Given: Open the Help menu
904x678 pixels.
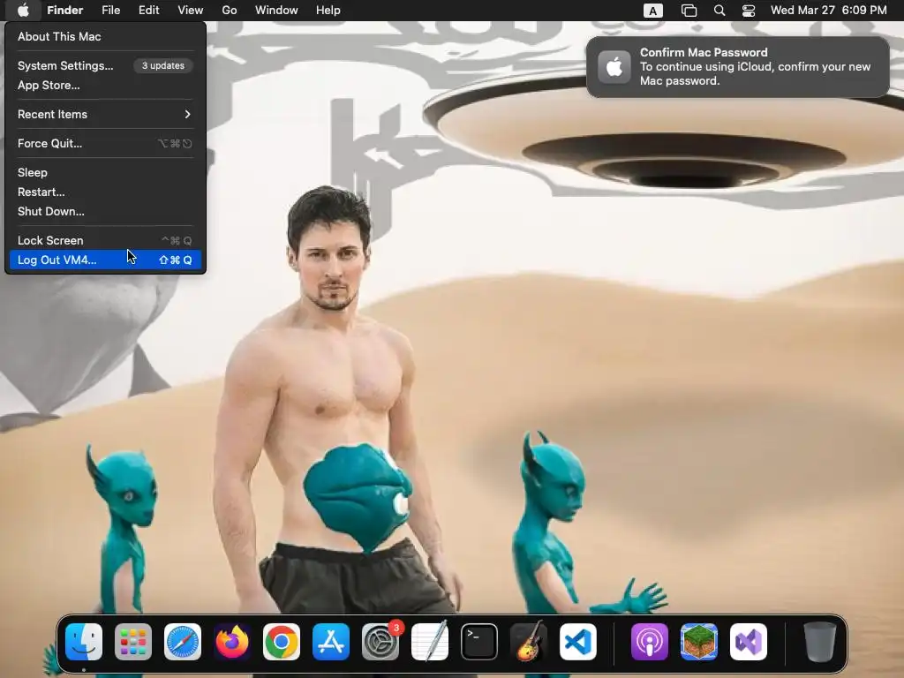Looking at the screenshot, I should point(328,11).
